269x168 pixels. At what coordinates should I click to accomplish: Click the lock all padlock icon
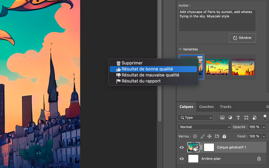[x=224, y=136]
